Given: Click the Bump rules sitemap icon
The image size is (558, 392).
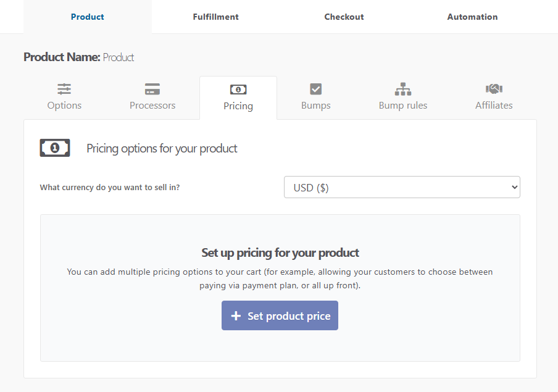Looking at the screenshot, I should [x=403, y=89].
